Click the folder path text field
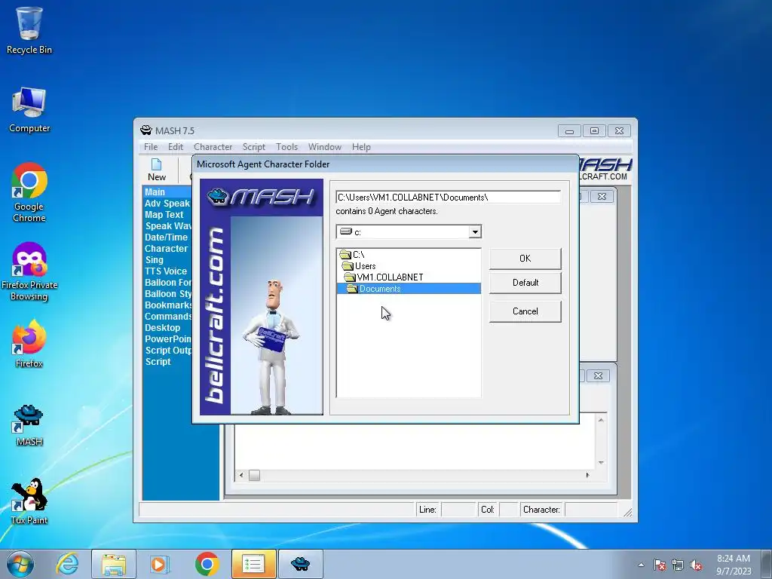 point(448,197)
